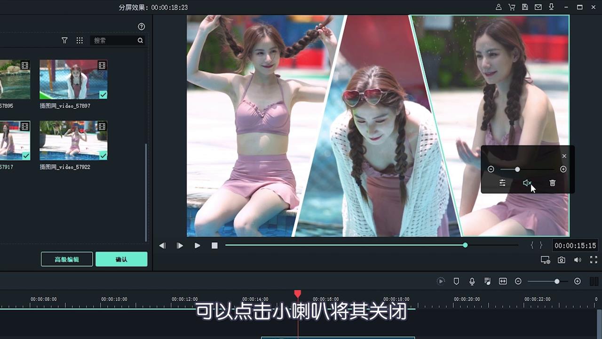Viewport: 602px width, 339px height.
Task: Click the 摄图网_video_57922 file name
Action: tap(65, 167)
